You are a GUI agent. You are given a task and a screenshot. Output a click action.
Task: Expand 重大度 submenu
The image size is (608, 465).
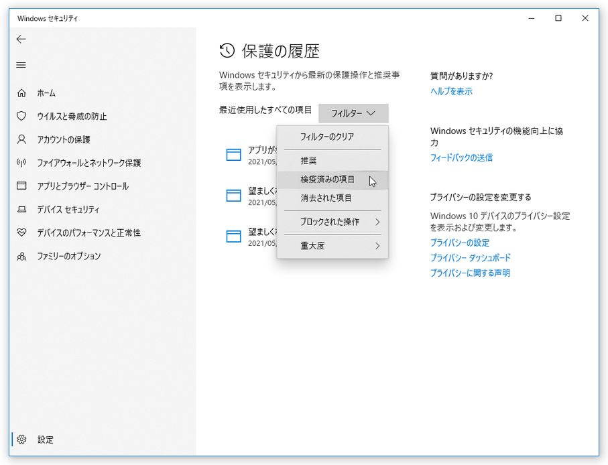(332, 246)
